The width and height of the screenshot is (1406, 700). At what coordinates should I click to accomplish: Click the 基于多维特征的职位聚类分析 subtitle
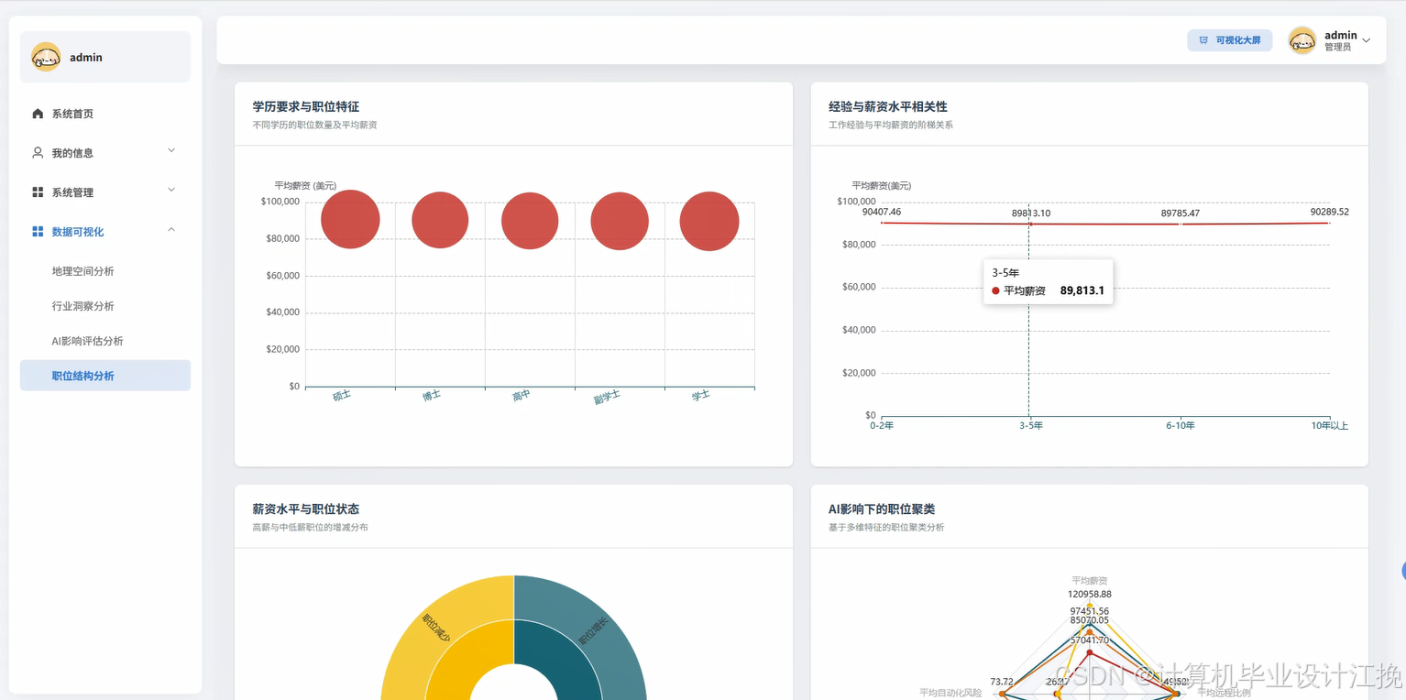pos(886,528)
